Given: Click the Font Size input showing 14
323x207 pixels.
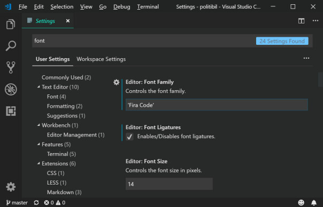Looking at the screenshot, I should tap(169, 184).
